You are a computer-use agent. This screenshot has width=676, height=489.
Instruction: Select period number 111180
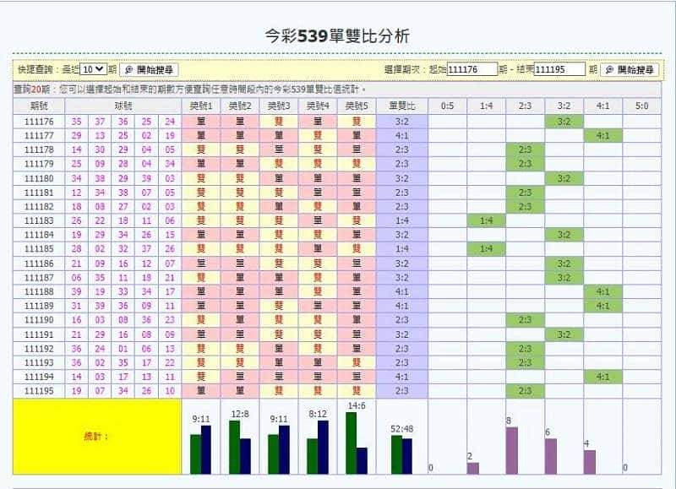39,178
